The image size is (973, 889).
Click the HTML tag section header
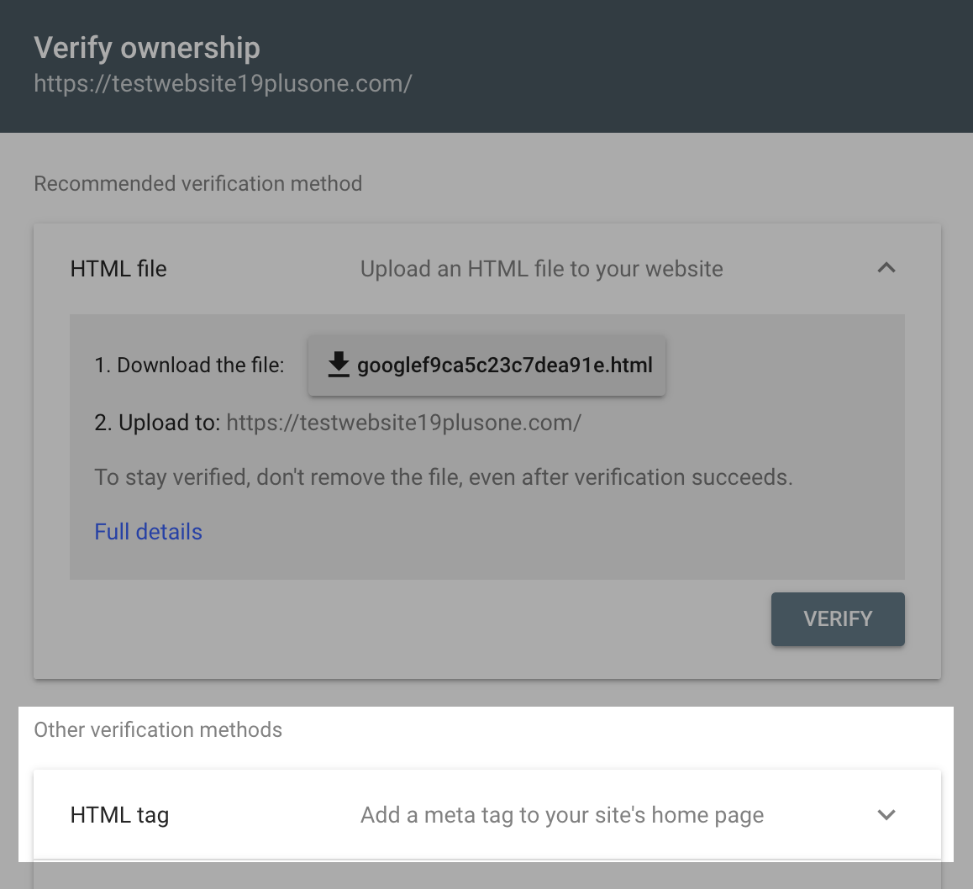pyautogui.click(x=119, y=814)
